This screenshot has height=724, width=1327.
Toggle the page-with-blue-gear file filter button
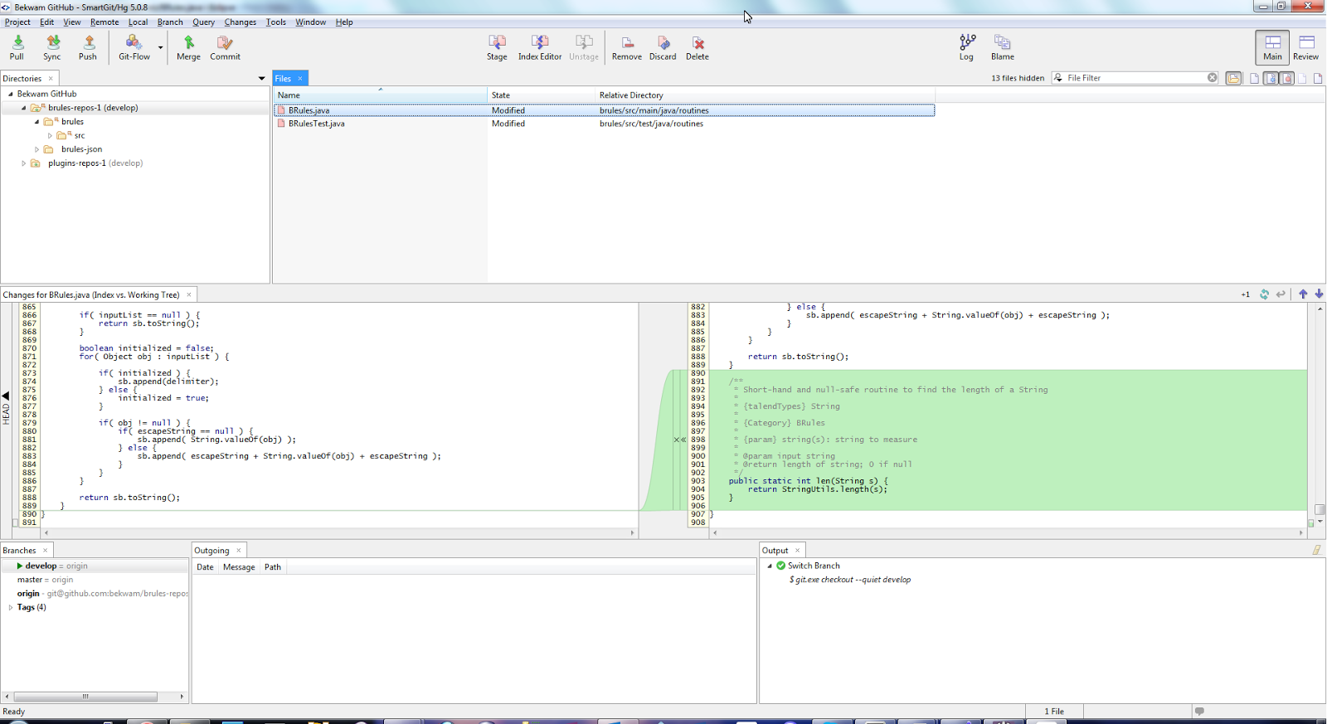(x=1271, y=78)
